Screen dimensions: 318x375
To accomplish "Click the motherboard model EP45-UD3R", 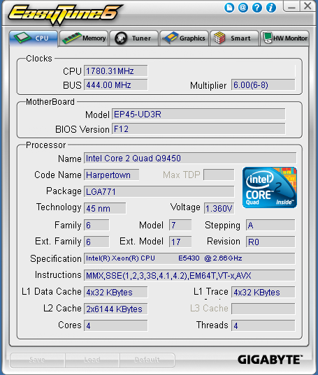I will click(198, 114).
